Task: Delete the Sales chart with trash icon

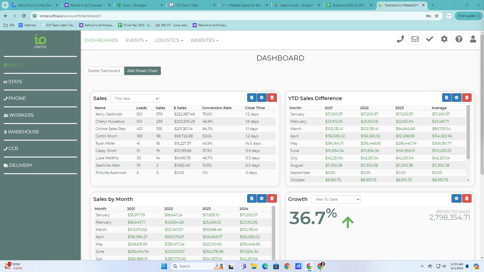Action: point(272,98)
